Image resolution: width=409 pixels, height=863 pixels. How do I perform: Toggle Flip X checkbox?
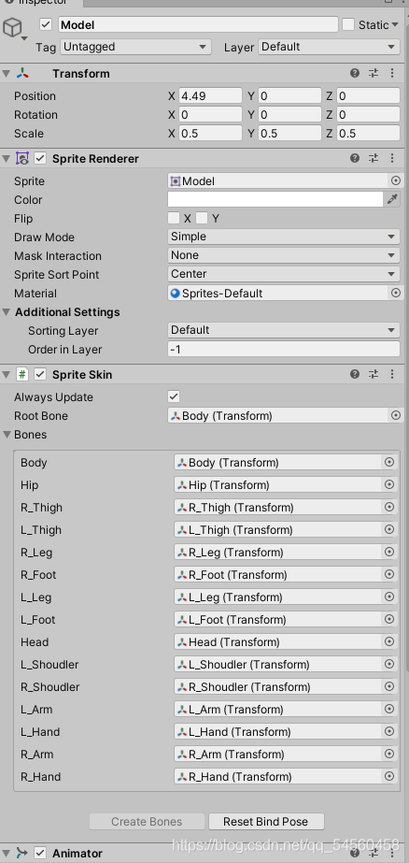tap(174, 218)
